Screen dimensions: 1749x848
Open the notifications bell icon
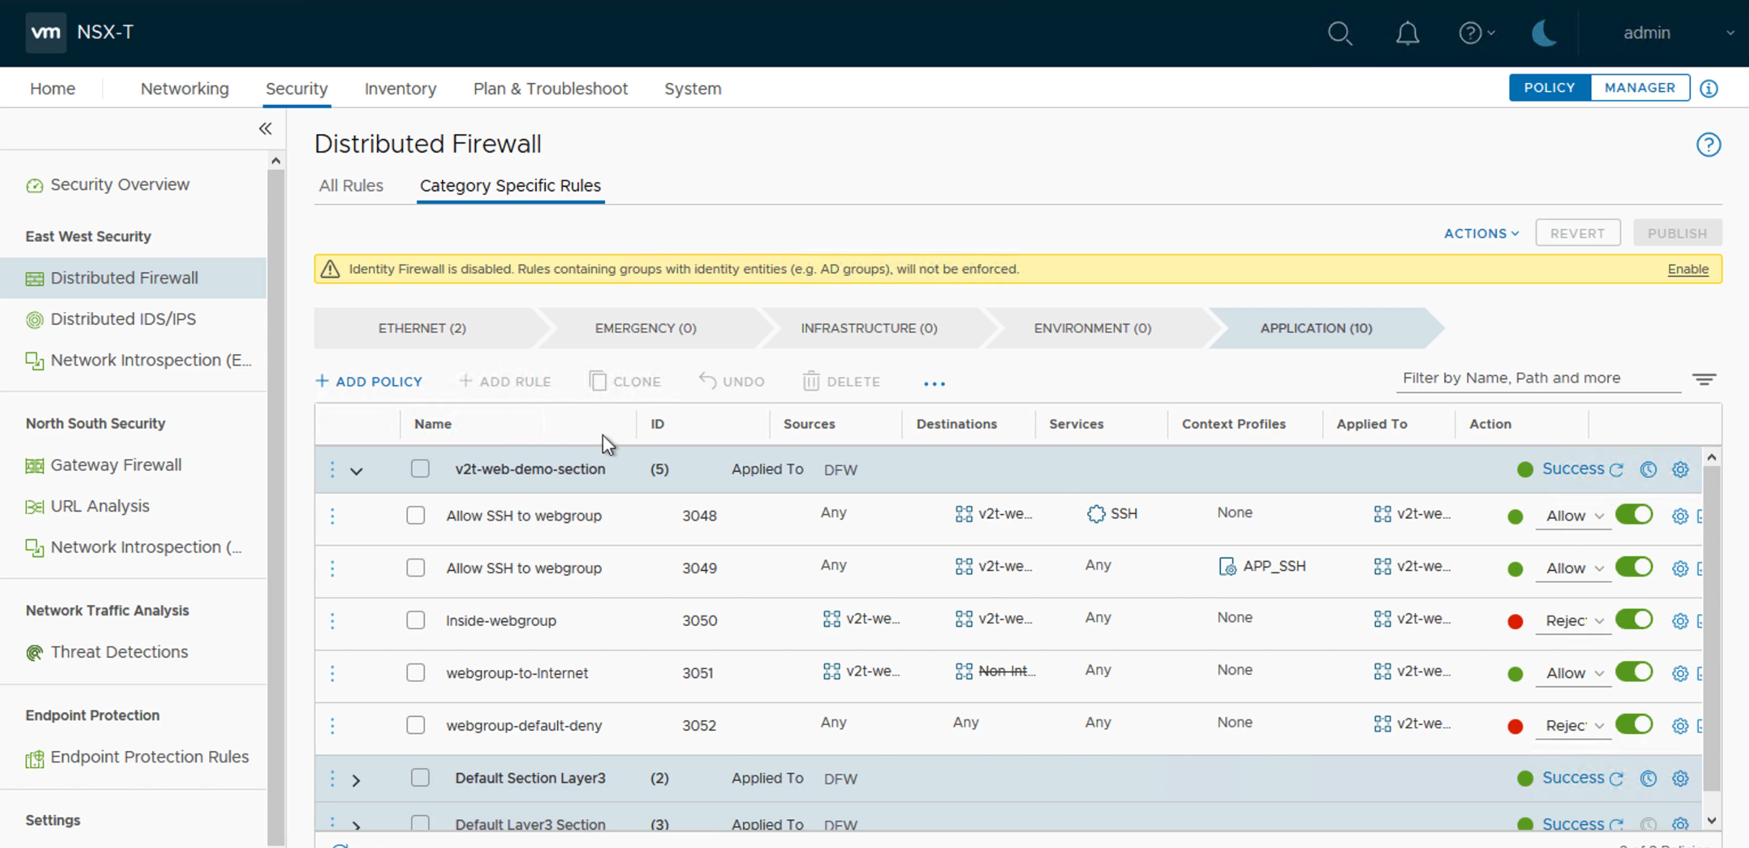pos(1407,34)
